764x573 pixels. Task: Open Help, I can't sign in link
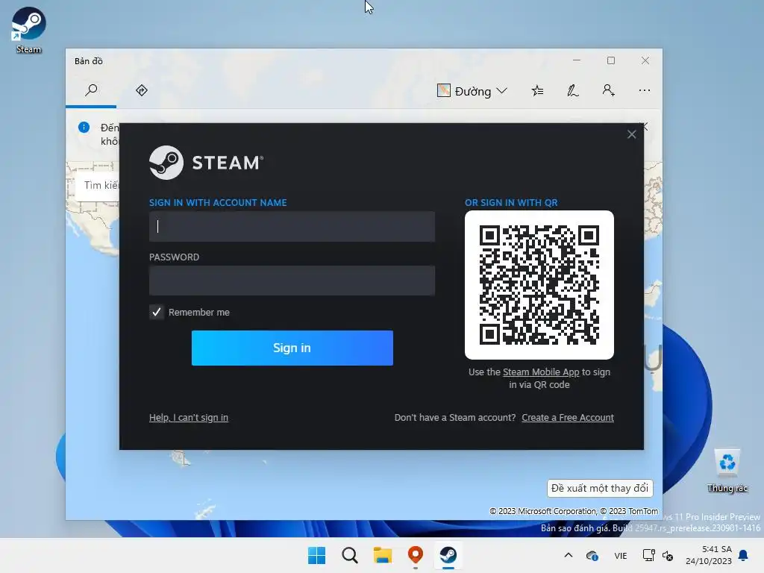coord(189,418)
